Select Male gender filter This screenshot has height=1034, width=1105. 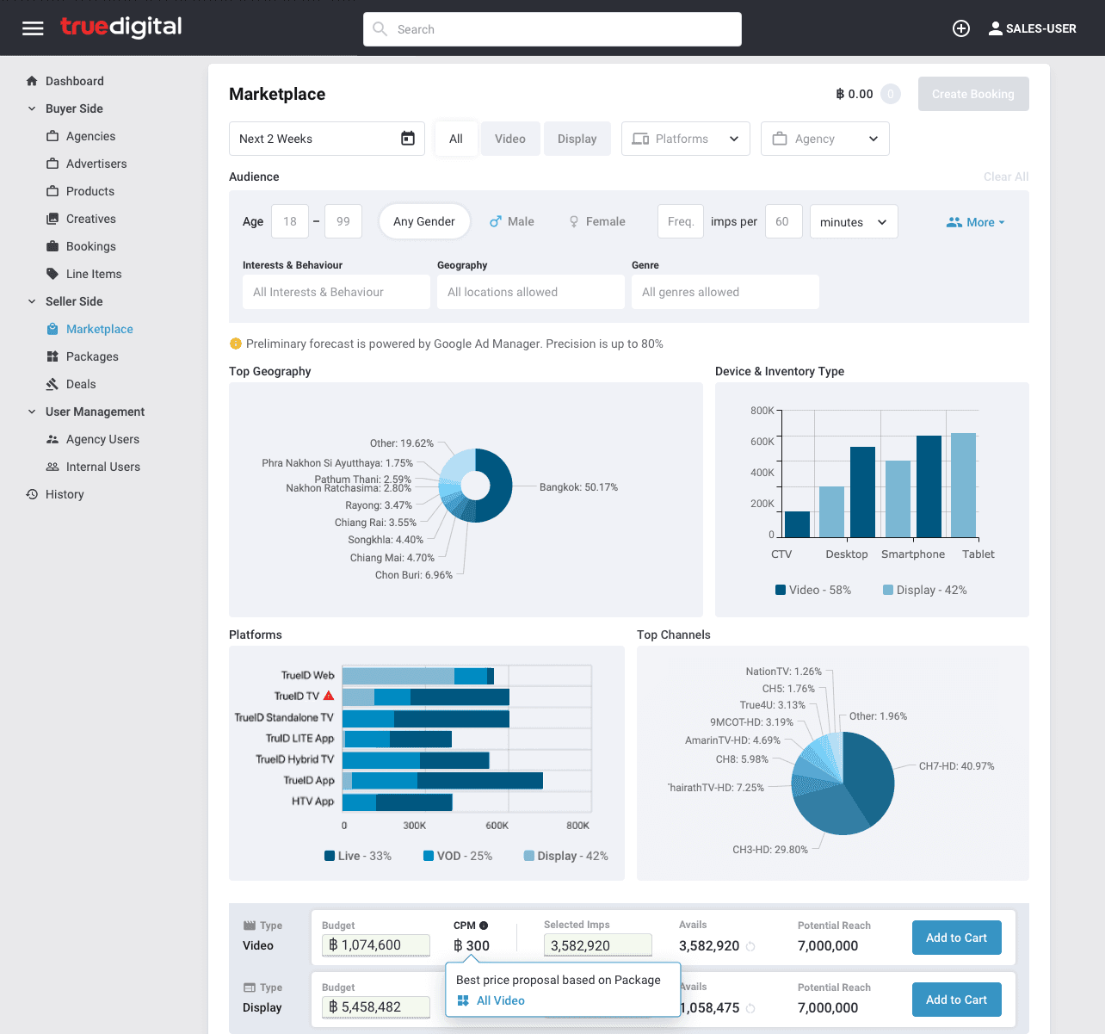click(512, 221)
